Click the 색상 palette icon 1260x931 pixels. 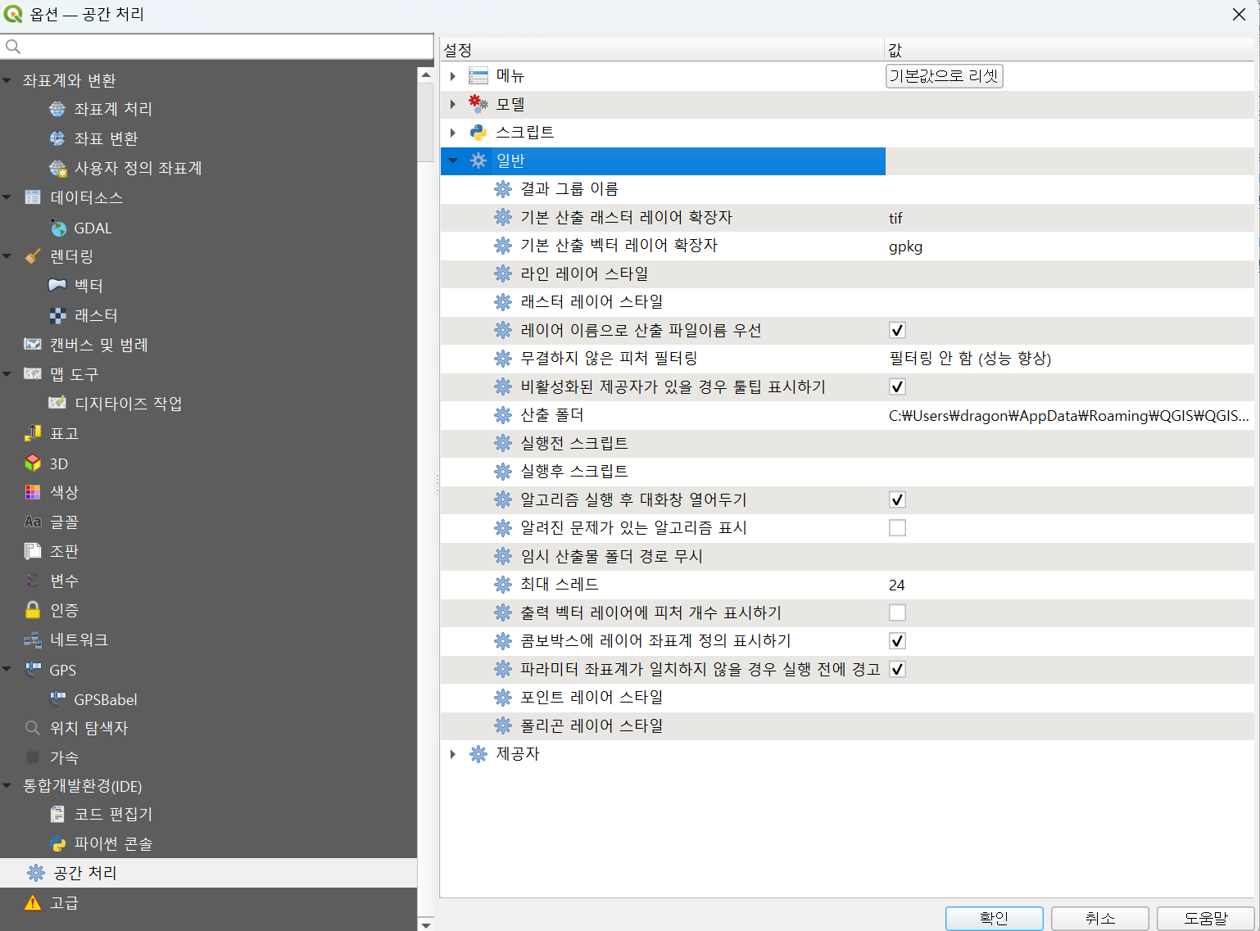(33, 492)
